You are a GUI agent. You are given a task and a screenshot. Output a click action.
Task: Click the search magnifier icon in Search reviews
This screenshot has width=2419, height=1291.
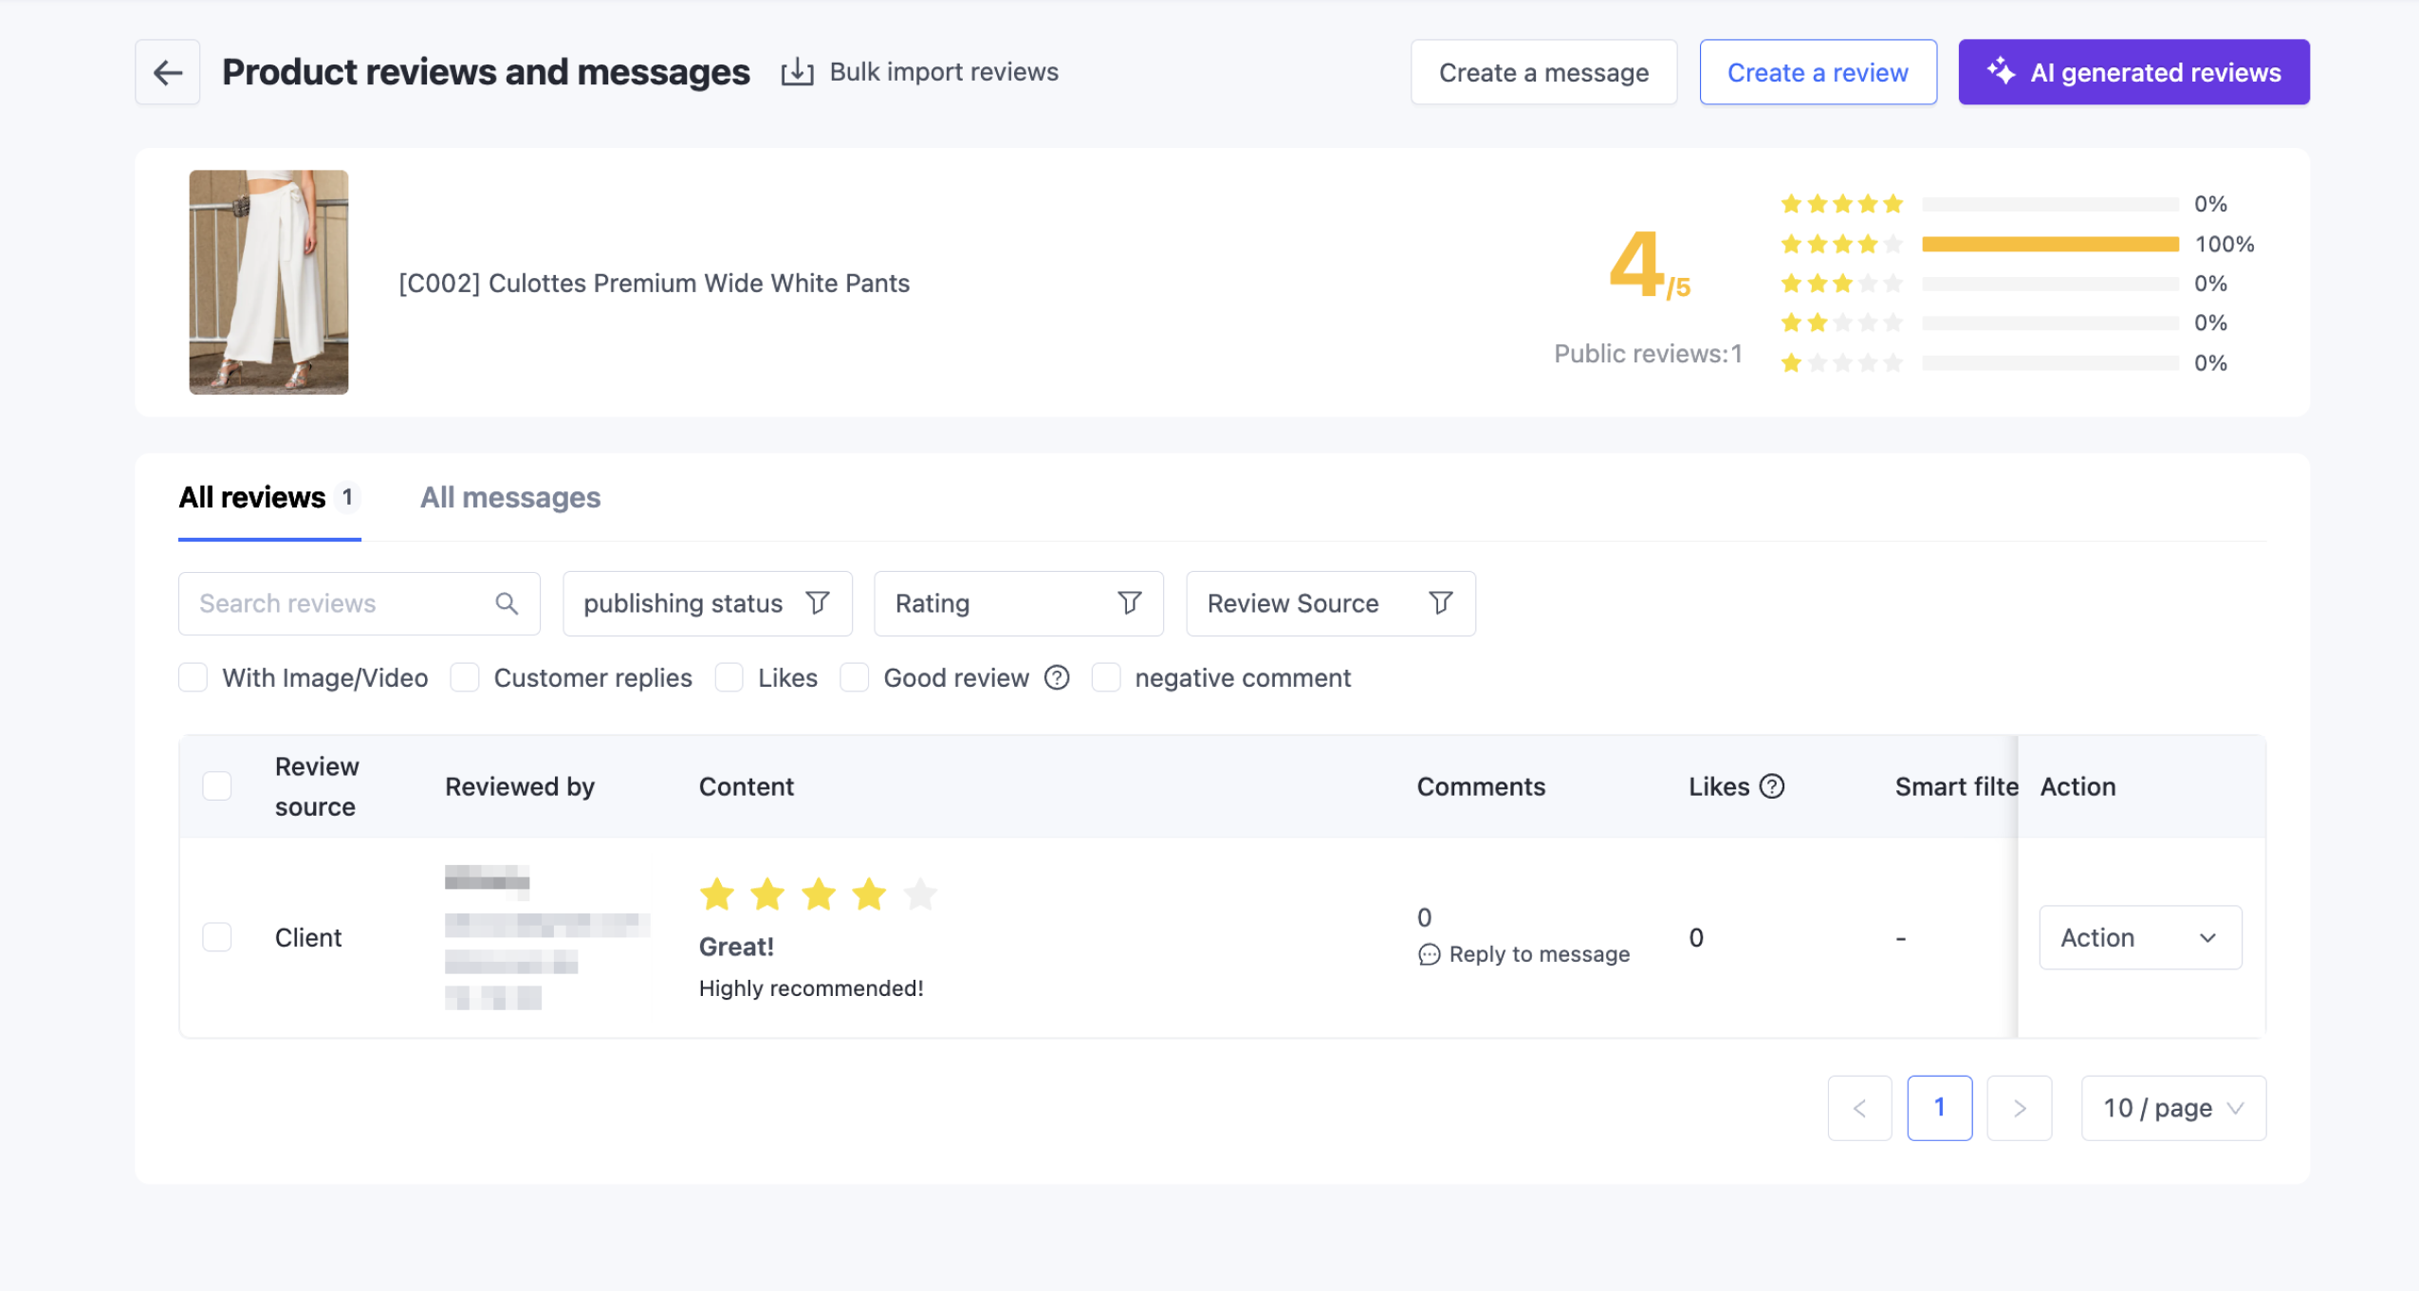(x=507, y=603)
